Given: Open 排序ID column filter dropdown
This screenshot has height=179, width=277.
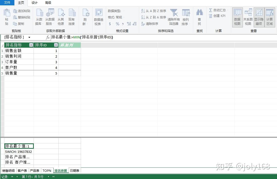Looking at the screenshot, I should [x=56, y=45].
